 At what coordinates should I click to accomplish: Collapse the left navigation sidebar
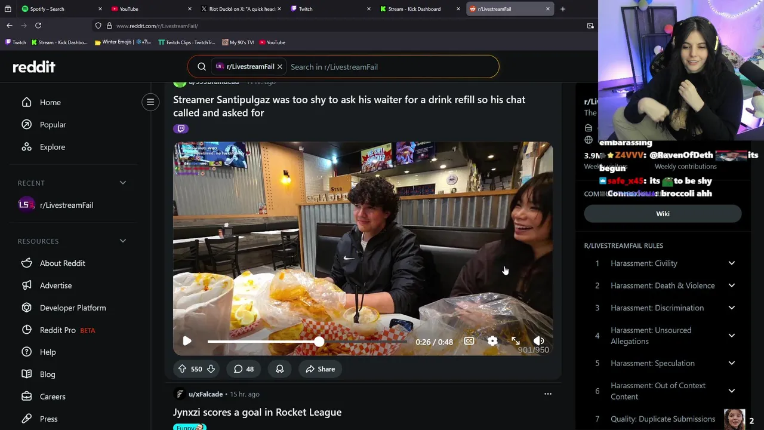click(150, 102)
